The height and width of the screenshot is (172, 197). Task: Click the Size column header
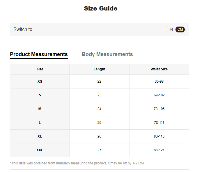[40, 69]
